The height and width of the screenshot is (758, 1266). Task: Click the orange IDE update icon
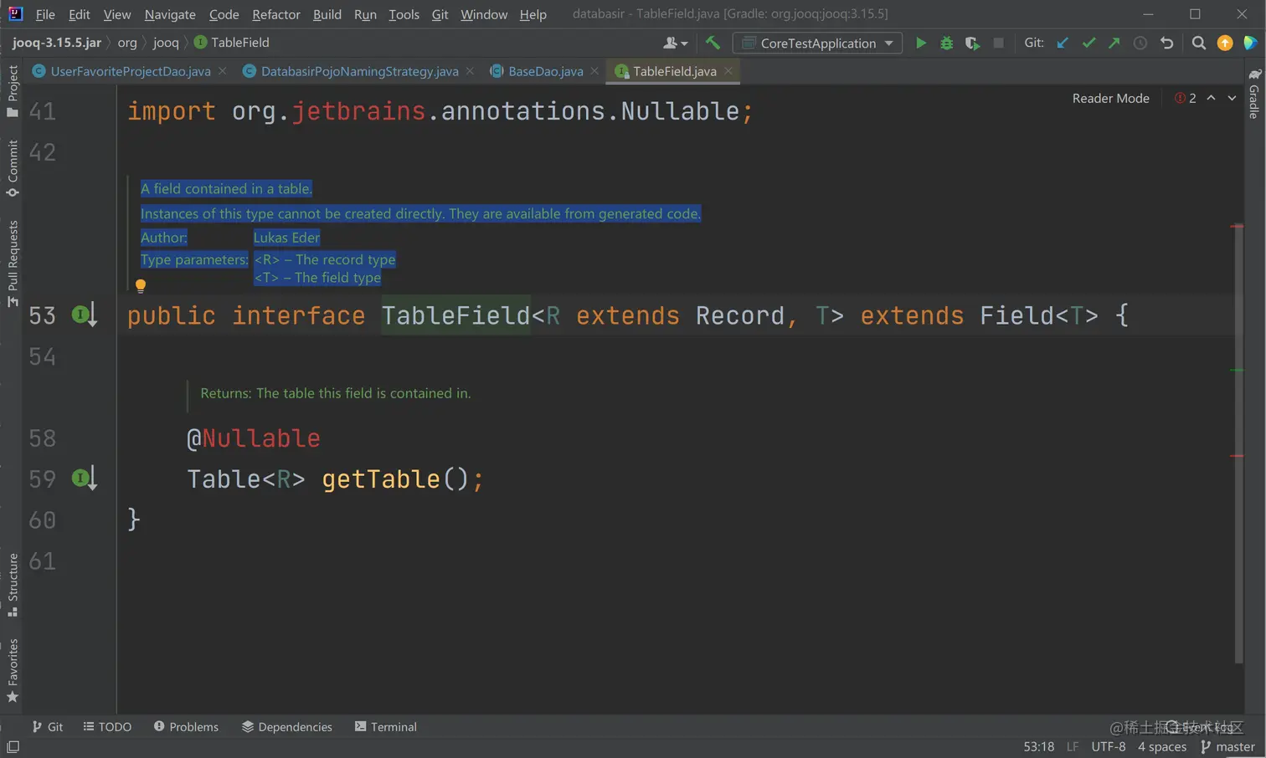[1225, 43]
